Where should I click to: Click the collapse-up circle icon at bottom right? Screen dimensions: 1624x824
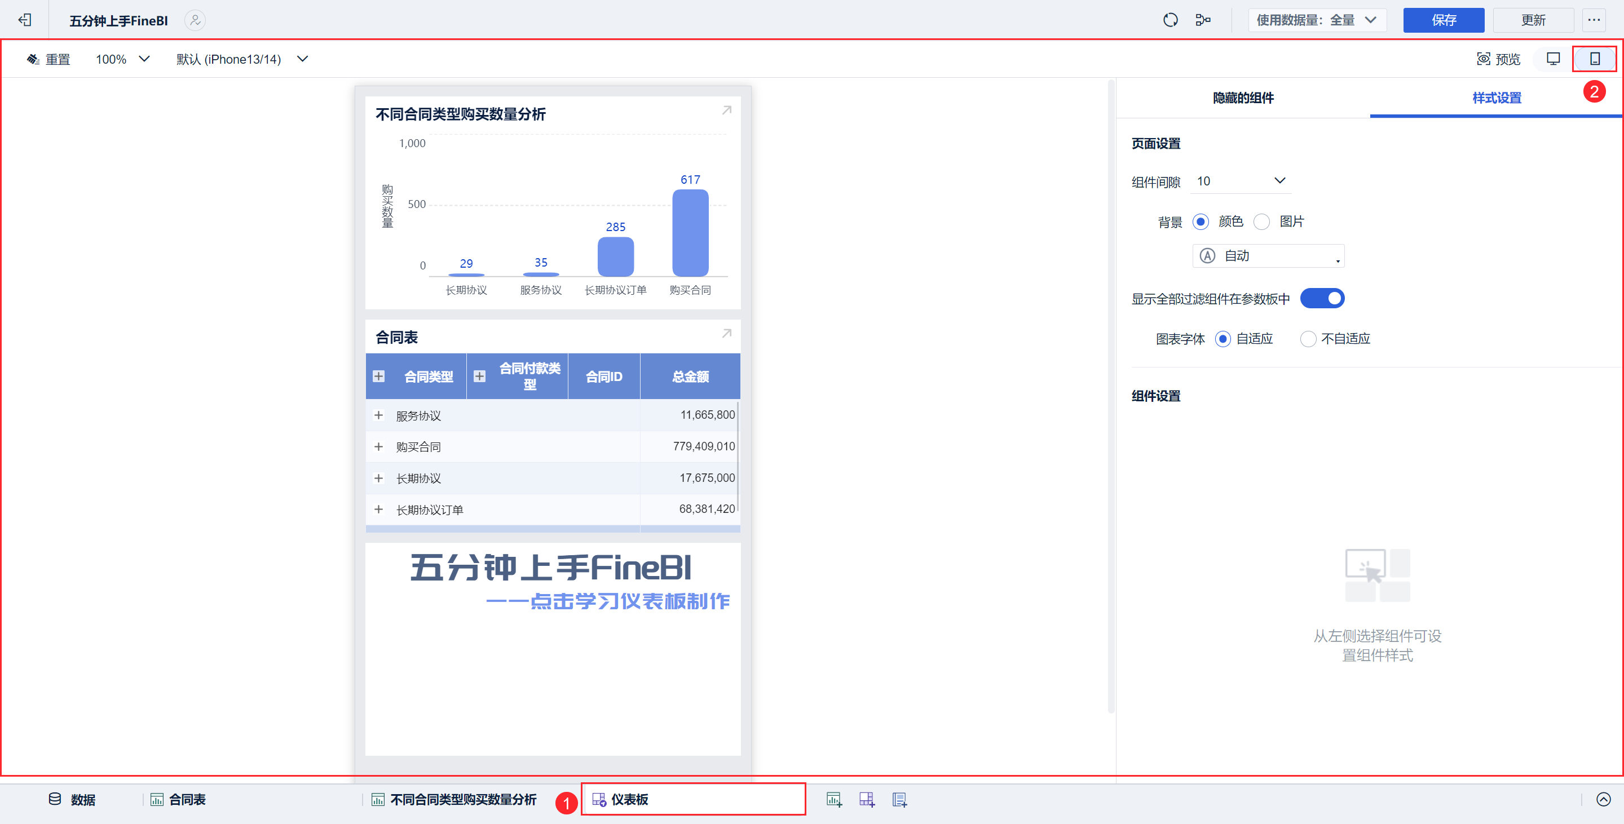pyautogui.click(x=1603, y=799)
